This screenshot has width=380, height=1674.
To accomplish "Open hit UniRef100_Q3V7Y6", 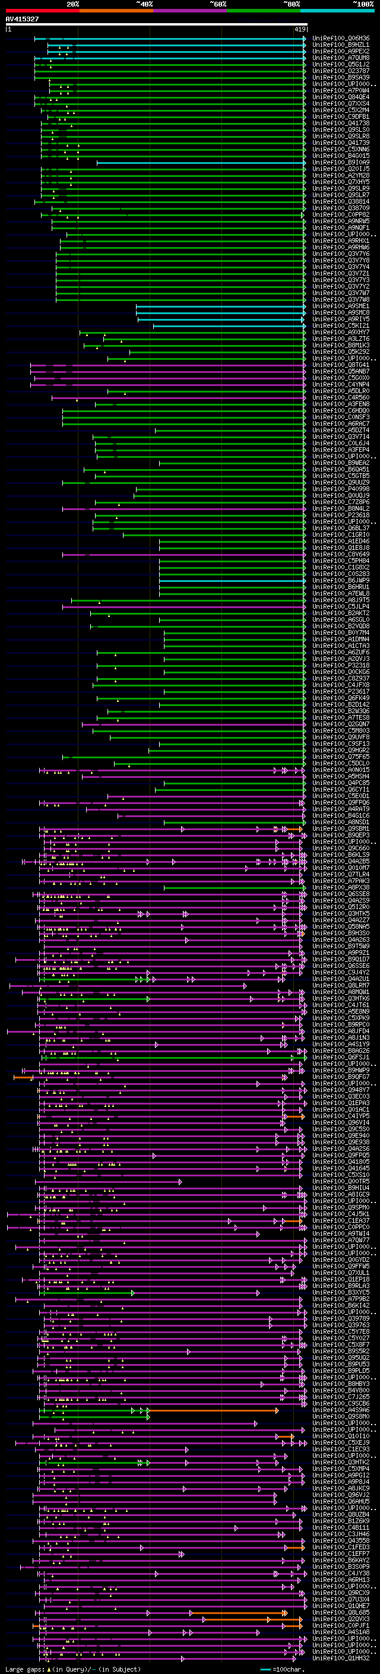I will click(x=341, y=254).
